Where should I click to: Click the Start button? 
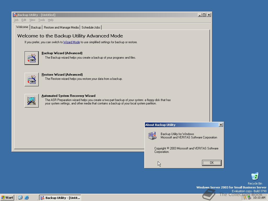coord(7,198)
